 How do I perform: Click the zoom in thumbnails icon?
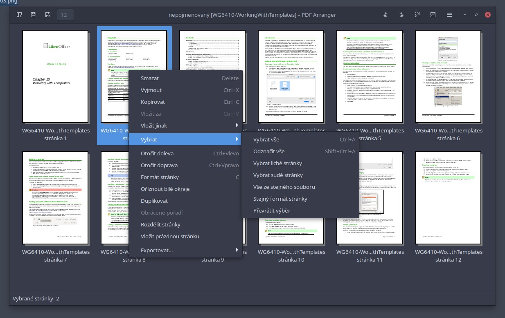(x=417, y=15)
